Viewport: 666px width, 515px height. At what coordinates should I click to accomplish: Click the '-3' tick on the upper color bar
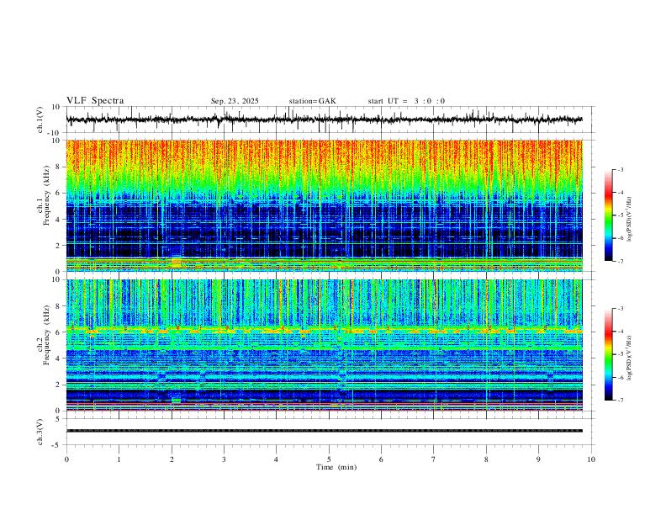621,169
